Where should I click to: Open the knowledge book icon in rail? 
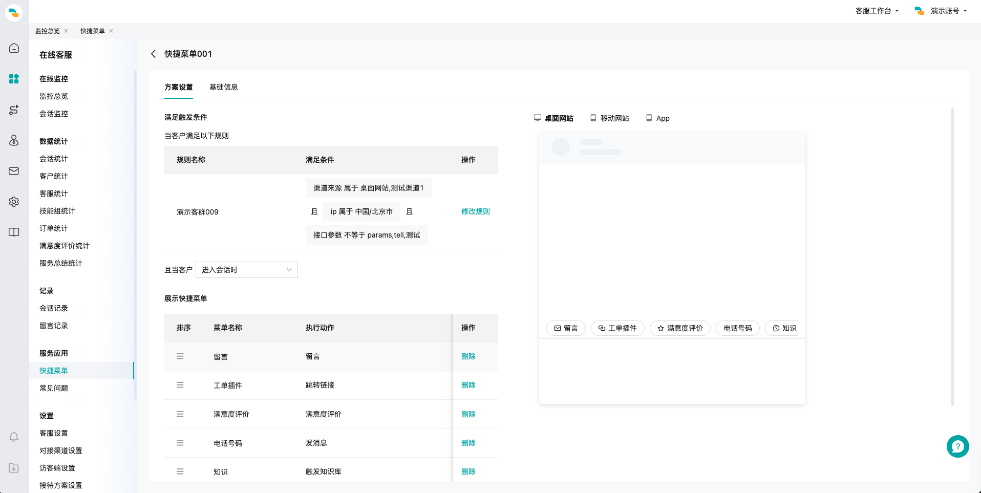(14, 232)
